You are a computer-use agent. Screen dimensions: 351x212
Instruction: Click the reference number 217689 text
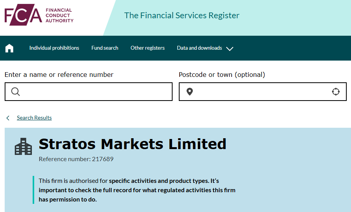tap(76, 159)
